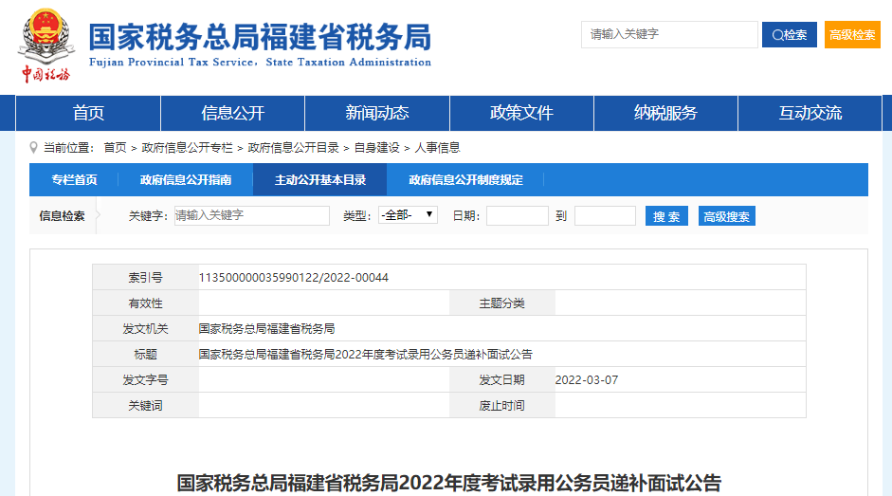This screenshot has width=892, height=496.
Task: Follow the 人事信息 breadcrumb link
Action: 437,147
